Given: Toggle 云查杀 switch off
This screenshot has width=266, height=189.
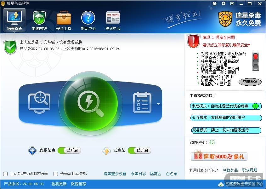Looking at the screenshot, I should pyautogui.click(x=139, y=150).
